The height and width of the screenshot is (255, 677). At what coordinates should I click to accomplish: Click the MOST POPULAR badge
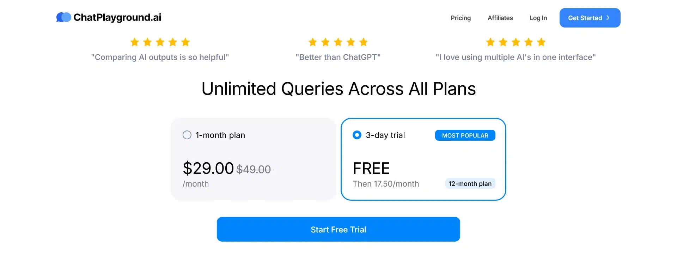(465, 135)
